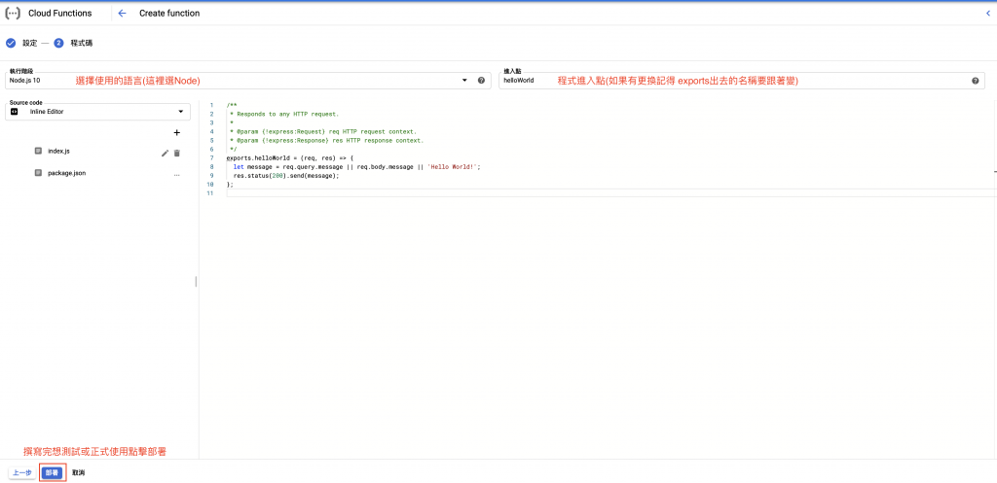Click the completed step 設定 checkmark icon

(x=11, y=43)
